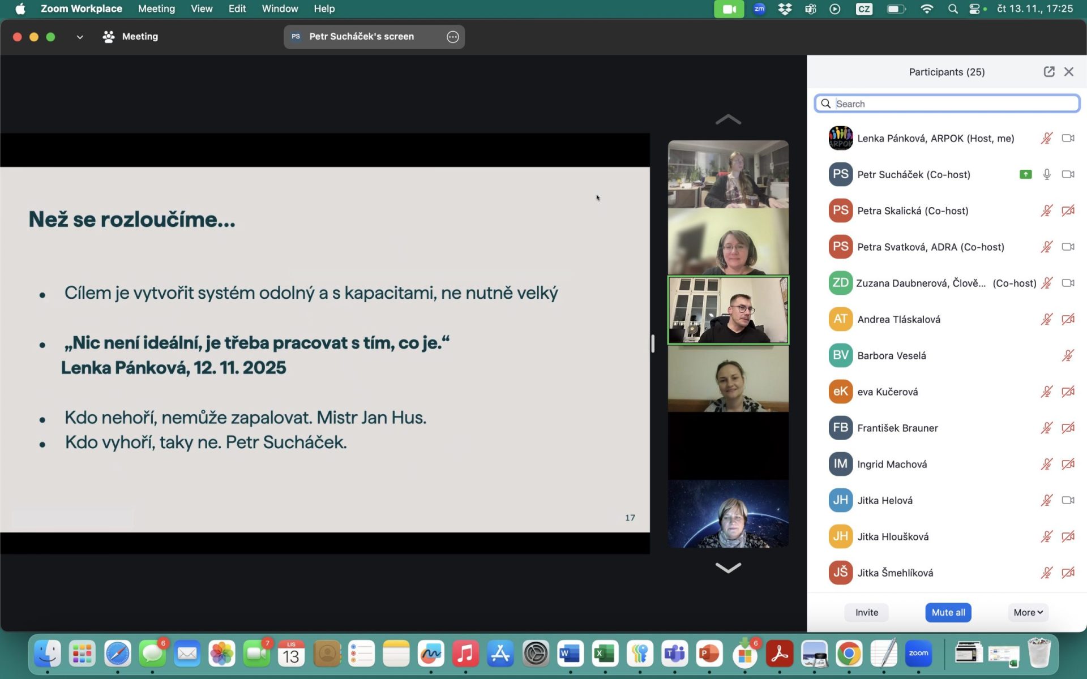Open the more options icon beside Petr Sucháček's screen

[452, 37]
